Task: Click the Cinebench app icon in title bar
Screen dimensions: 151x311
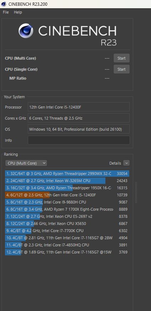Action: (4, 4)
